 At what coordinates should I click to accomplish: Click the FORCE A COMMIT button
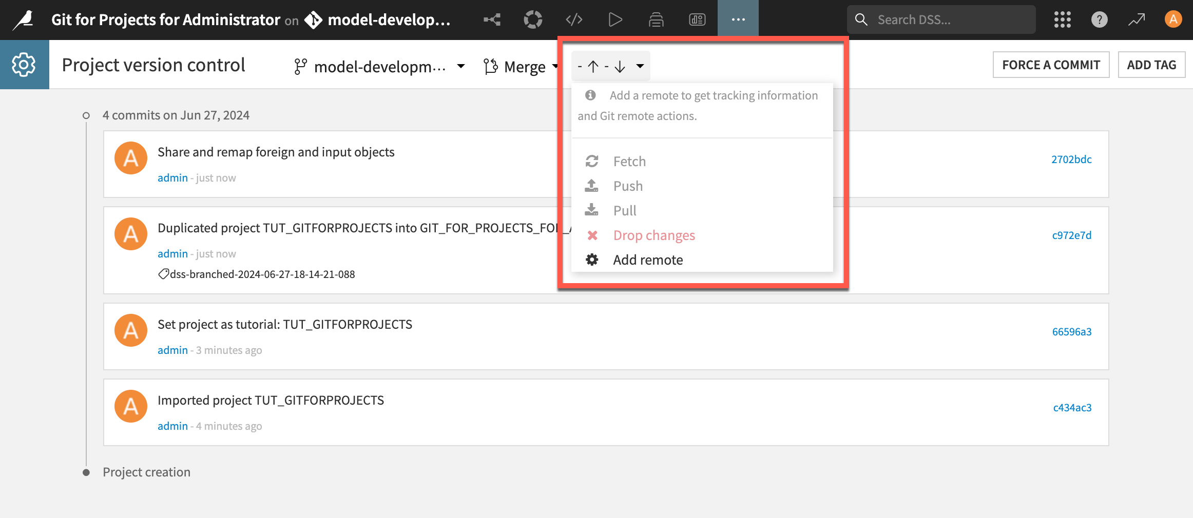tap(1050, 64)
